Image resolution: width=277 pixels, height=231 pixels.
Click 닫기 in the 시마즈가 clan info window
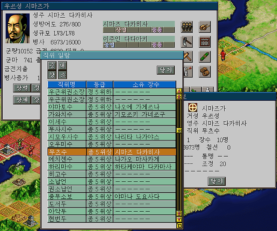(x=217, y=181)
